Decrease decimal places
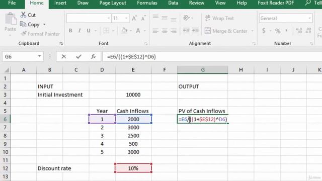This screenshot has width=322, height=181. 308,31
